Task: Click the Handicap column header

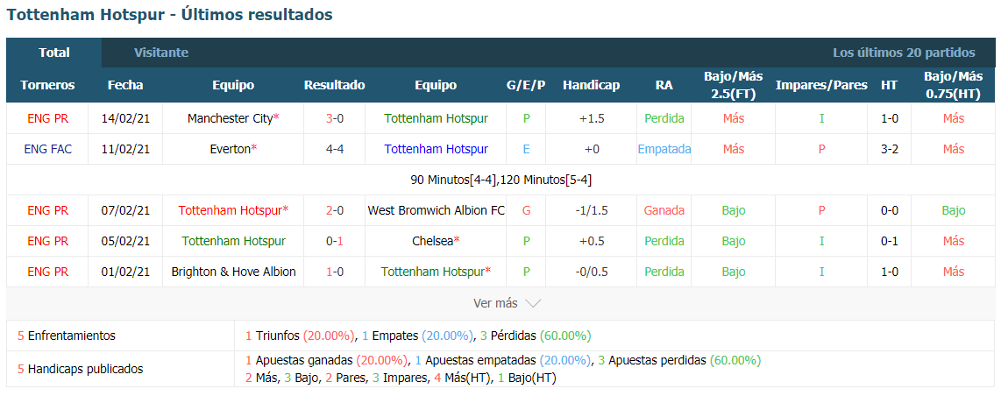Action: click(591, 86)
